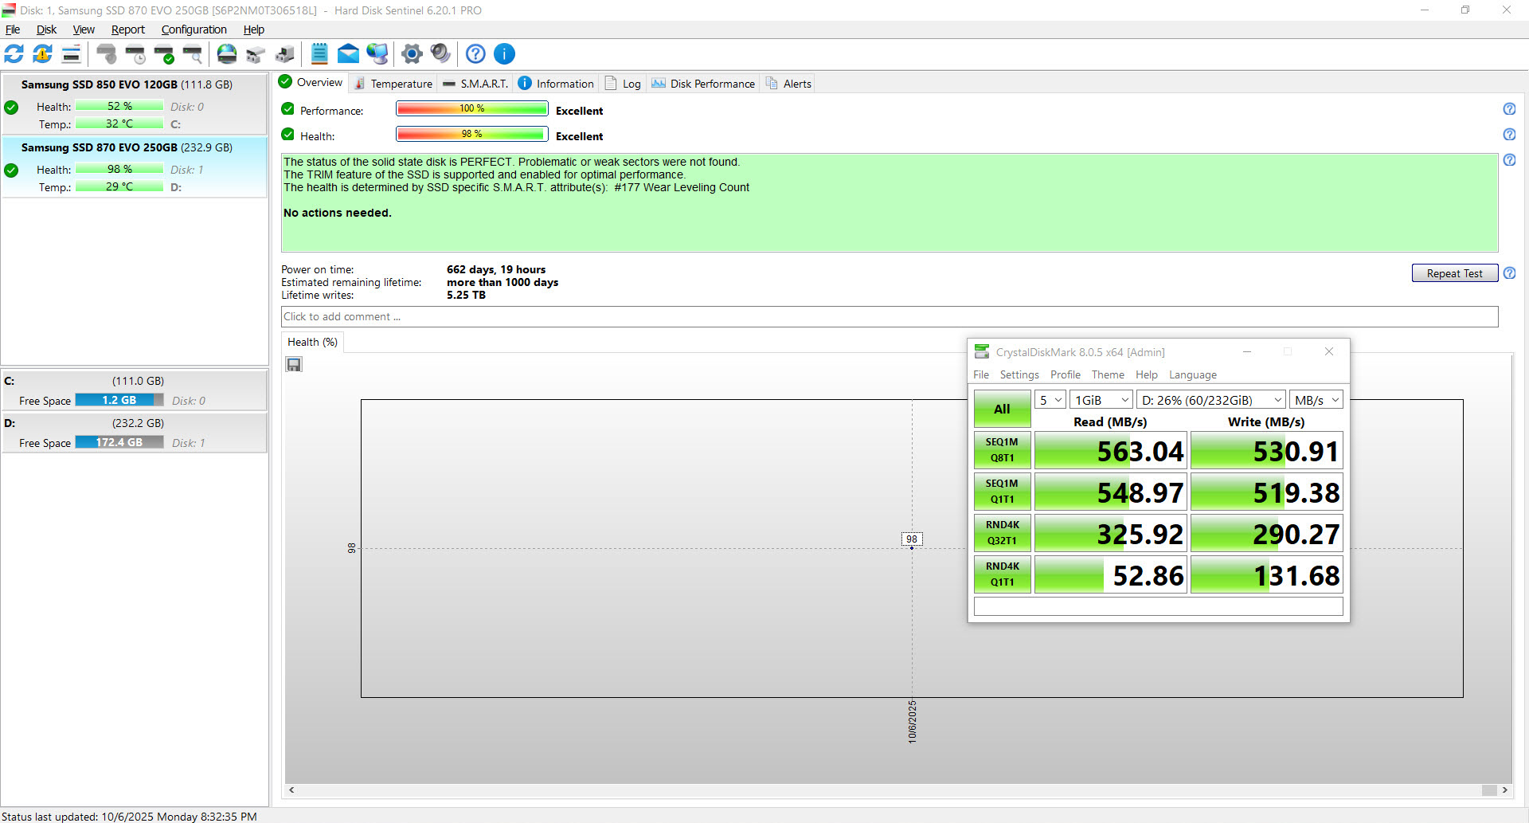Open the Configuration menu

coord(194,29)
